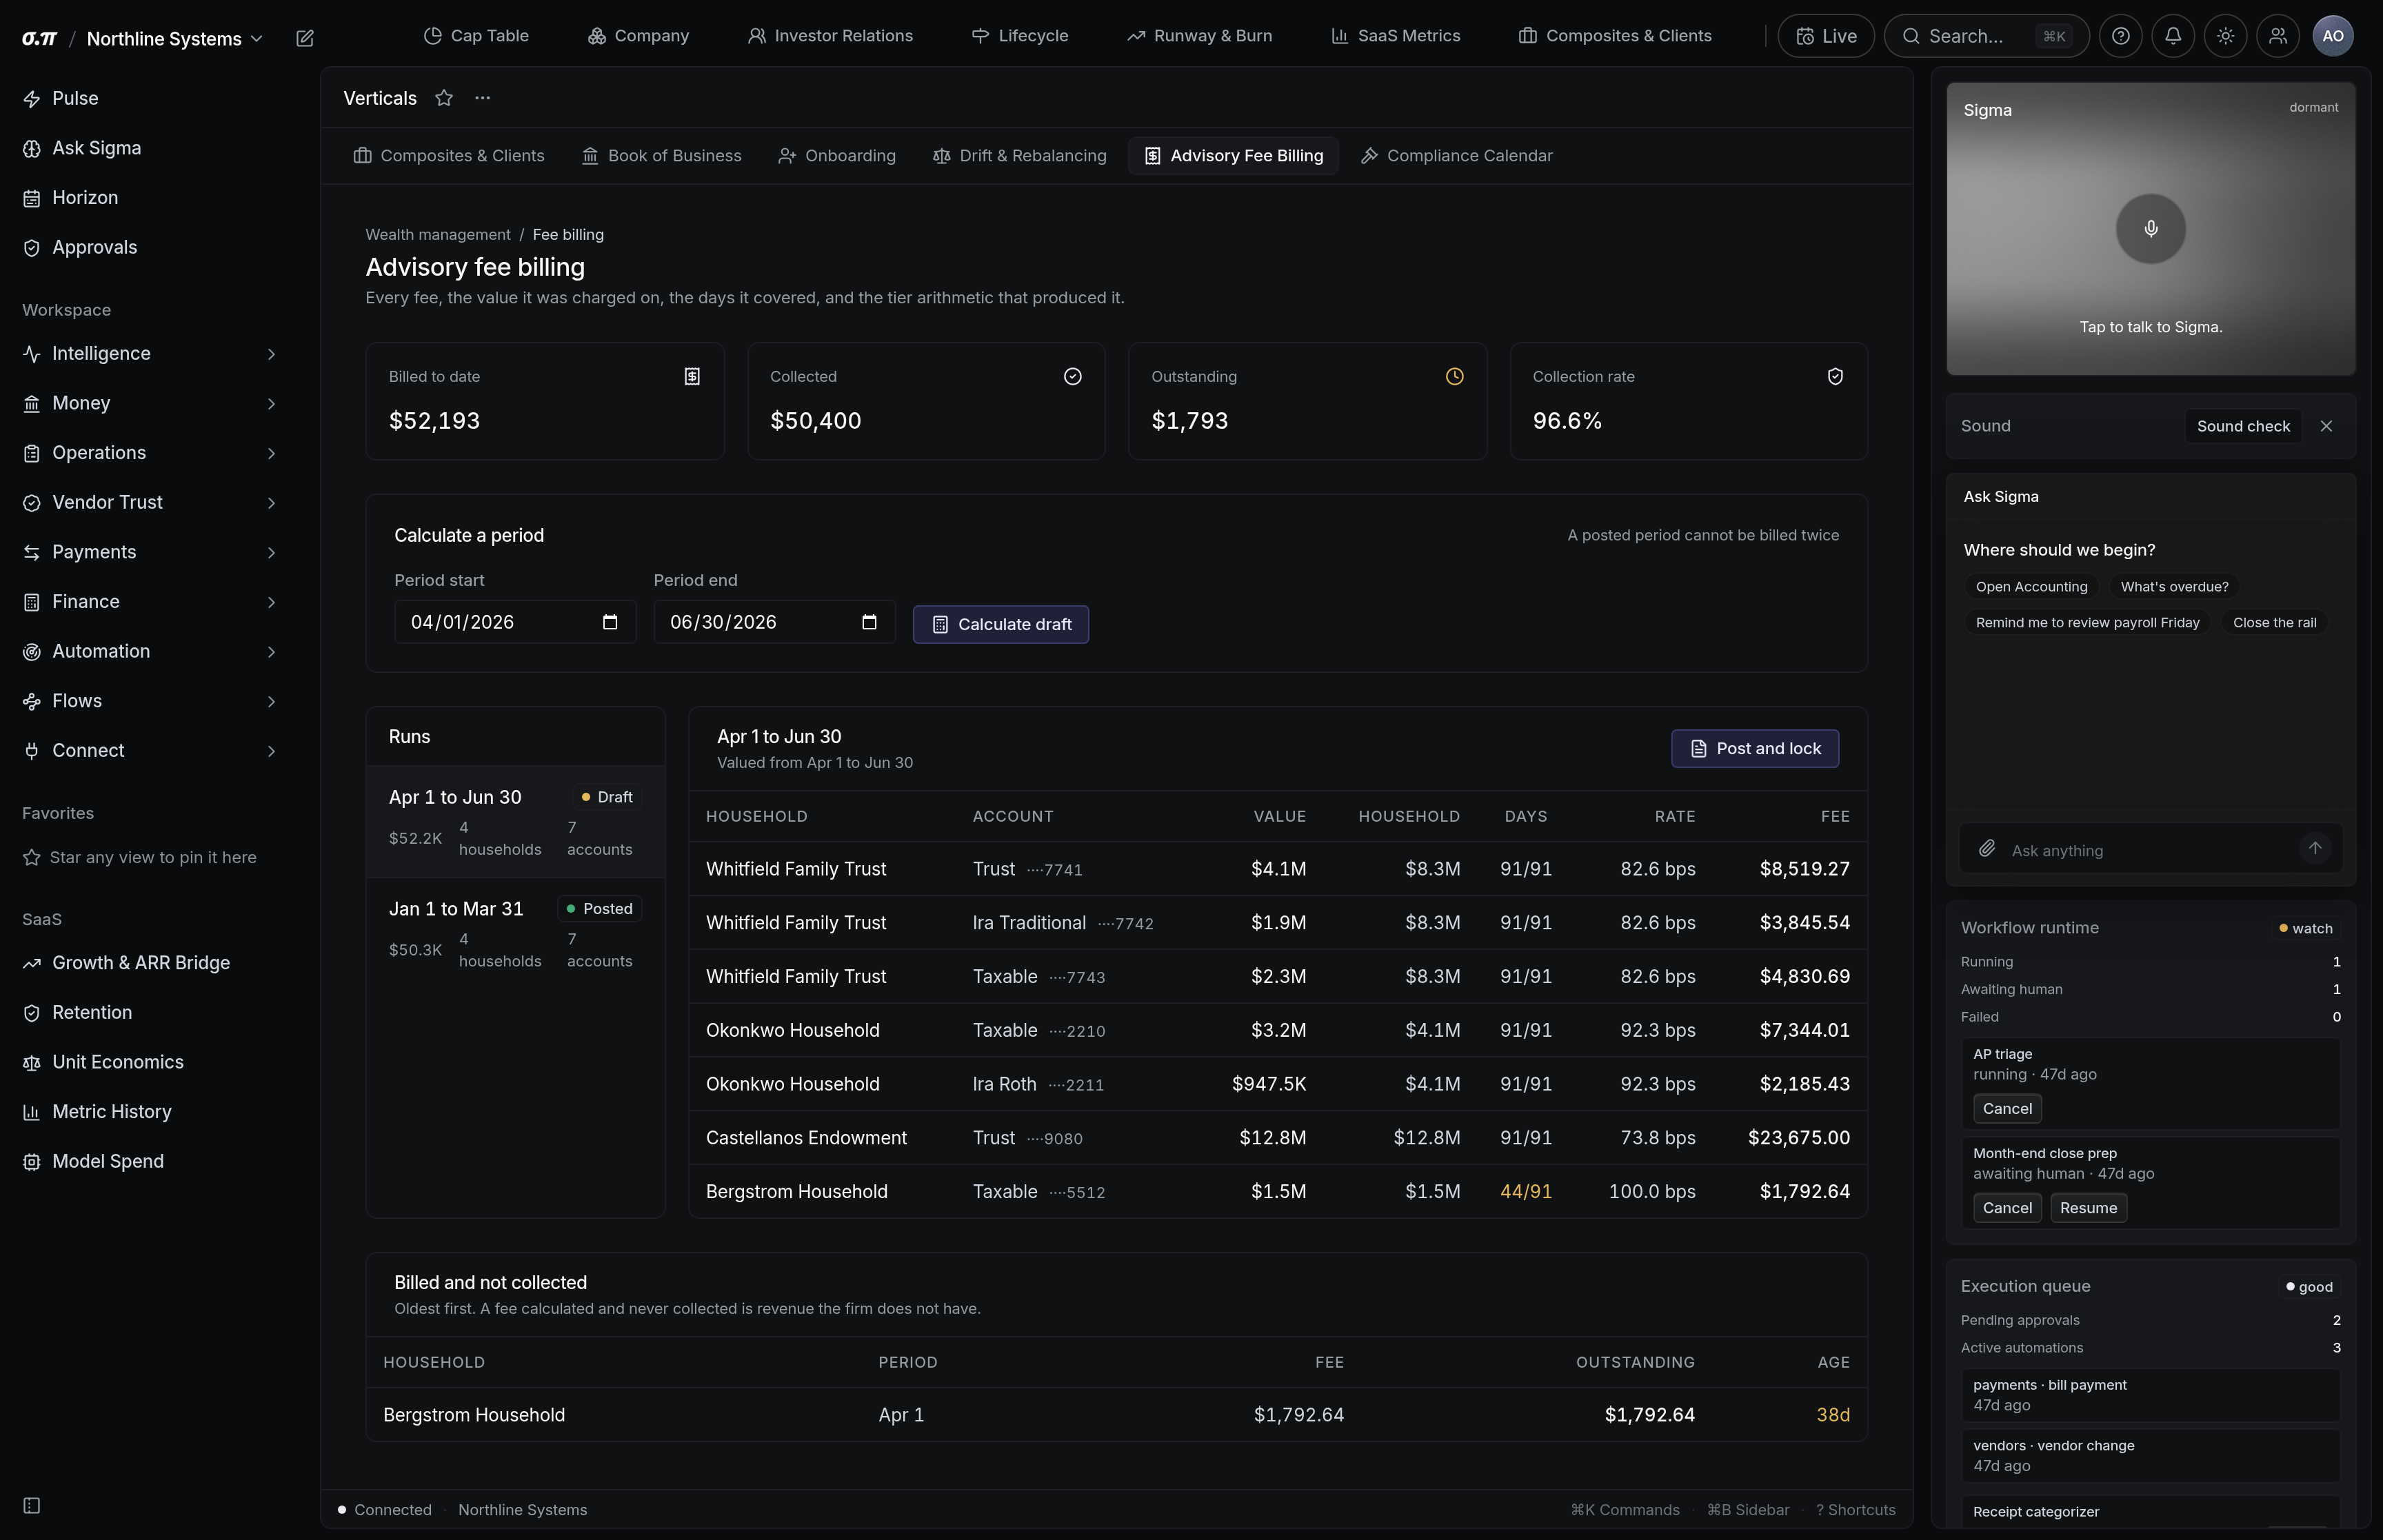2383x1540 pixels.
Task: Click the send arrow in Ask Sigma
Action: click(2314, 848)
